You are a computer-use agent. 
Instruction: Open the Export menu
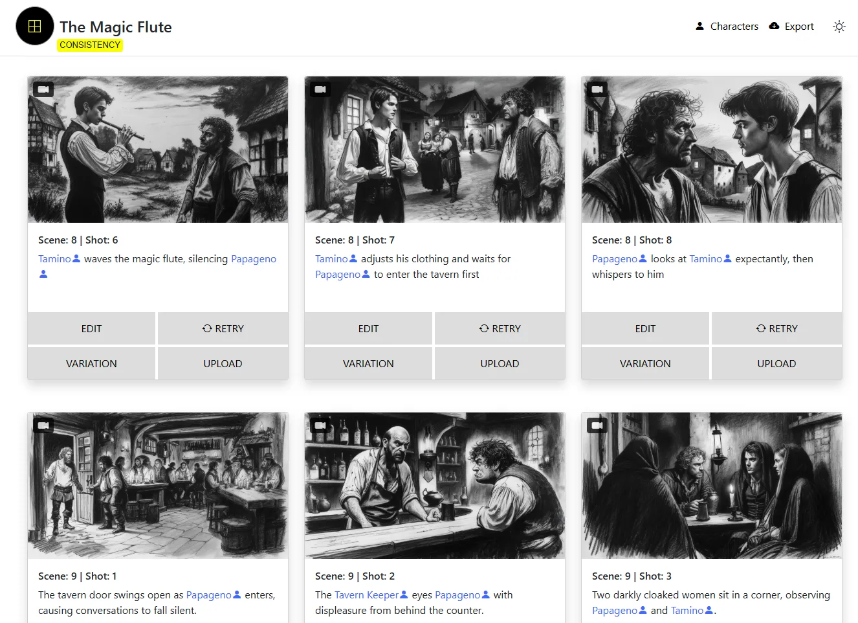tap(791, 27)
